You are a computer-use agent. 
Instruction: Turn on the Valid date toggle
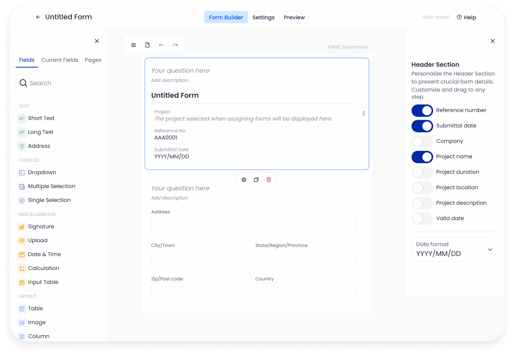tap(422, 219)
